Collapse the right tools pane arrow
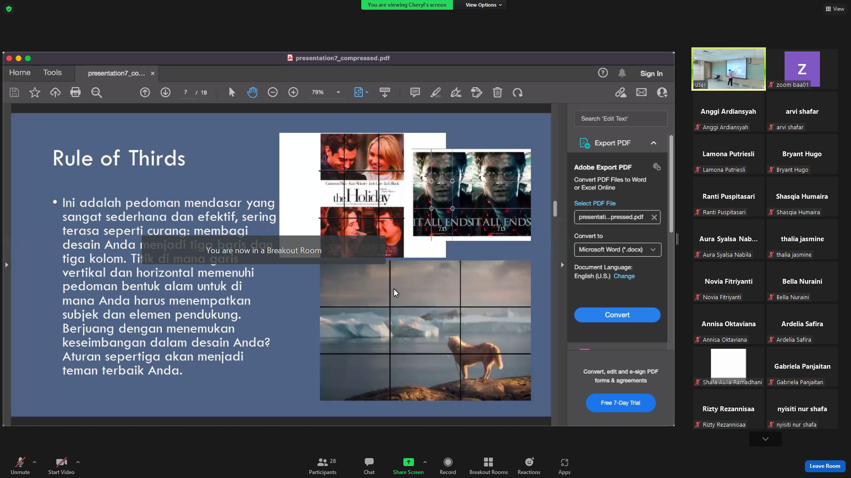The width and height of the screenshot is (851, 478). [562, 265]
